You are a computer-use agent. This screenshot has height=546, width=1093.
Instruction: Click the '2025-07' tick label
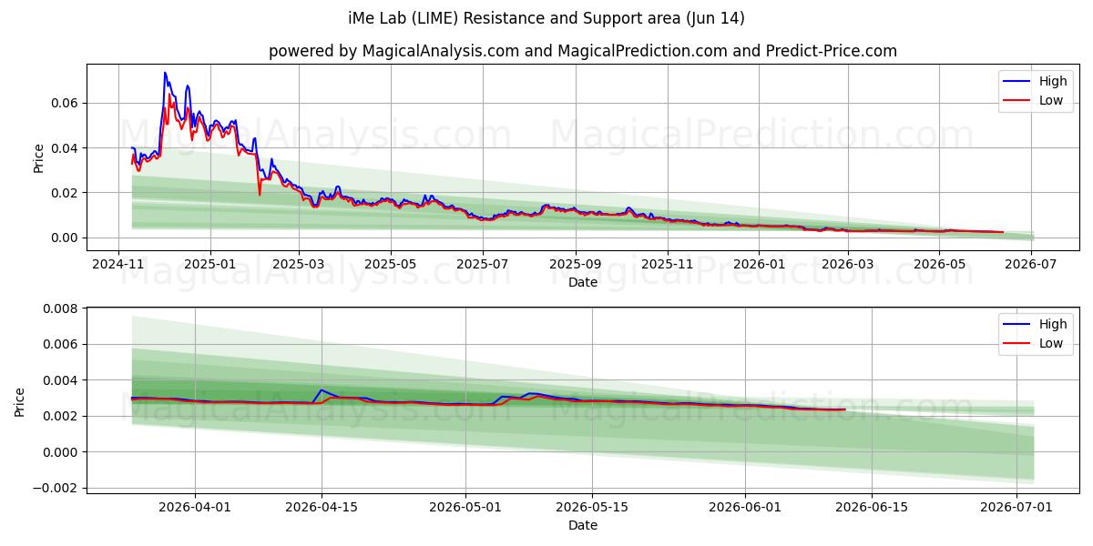(x=482, y=264)
